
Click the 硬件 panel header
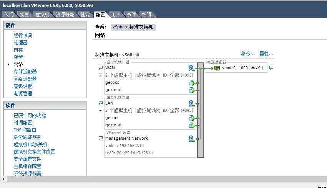[45, 25]
